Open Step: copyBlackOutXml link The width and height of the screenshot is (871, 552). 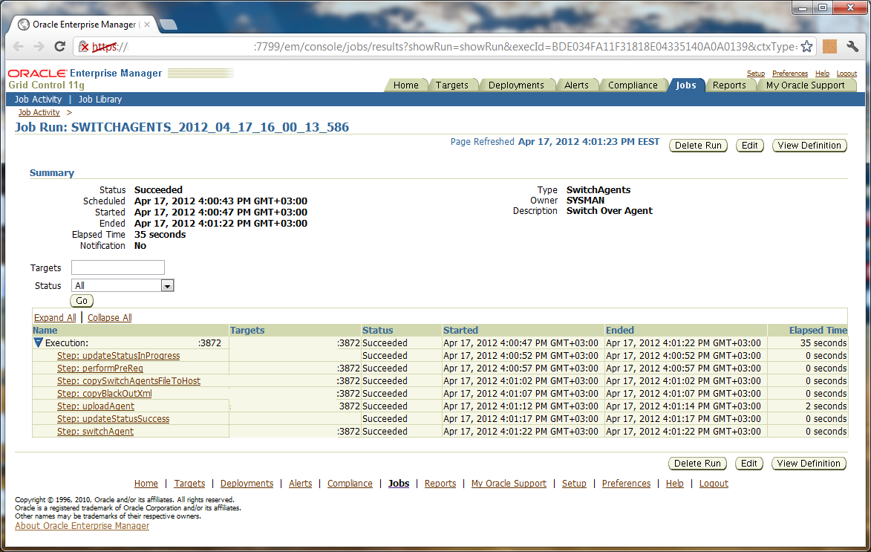tap(105, 394)
